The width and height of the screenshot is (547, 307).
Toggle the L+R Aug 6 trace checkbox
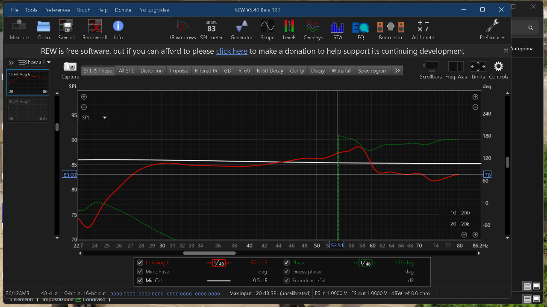140,263
